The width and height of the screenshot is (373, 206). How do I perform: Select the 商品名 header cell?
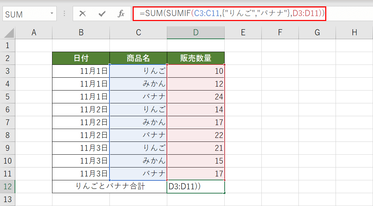tap(138, 58)
